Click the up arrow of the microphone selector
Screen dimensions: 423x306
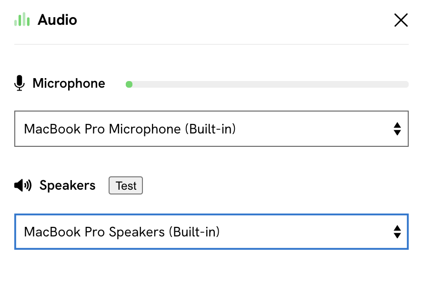coord(397,125)
